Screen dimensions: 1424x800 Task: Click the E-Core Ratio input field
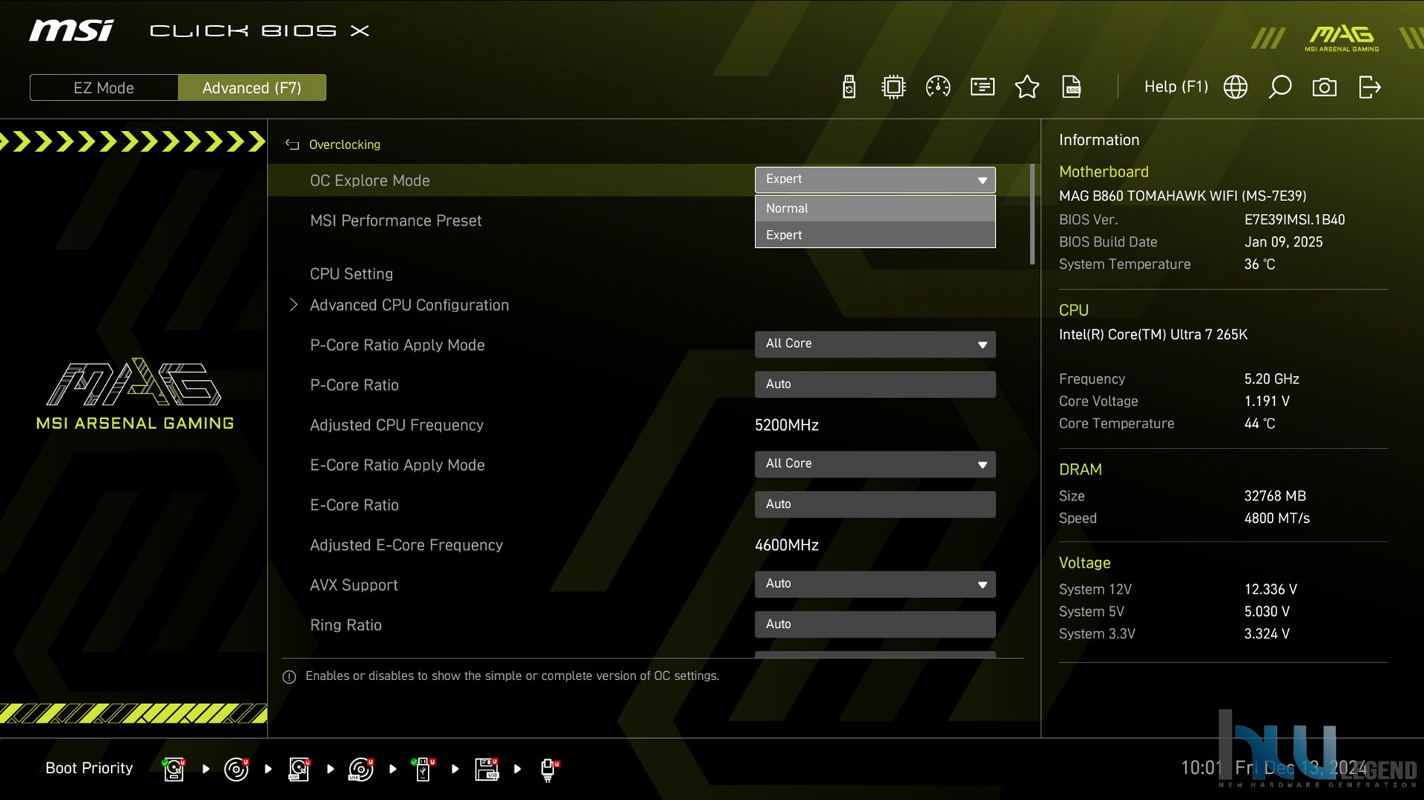click(875, 504)
